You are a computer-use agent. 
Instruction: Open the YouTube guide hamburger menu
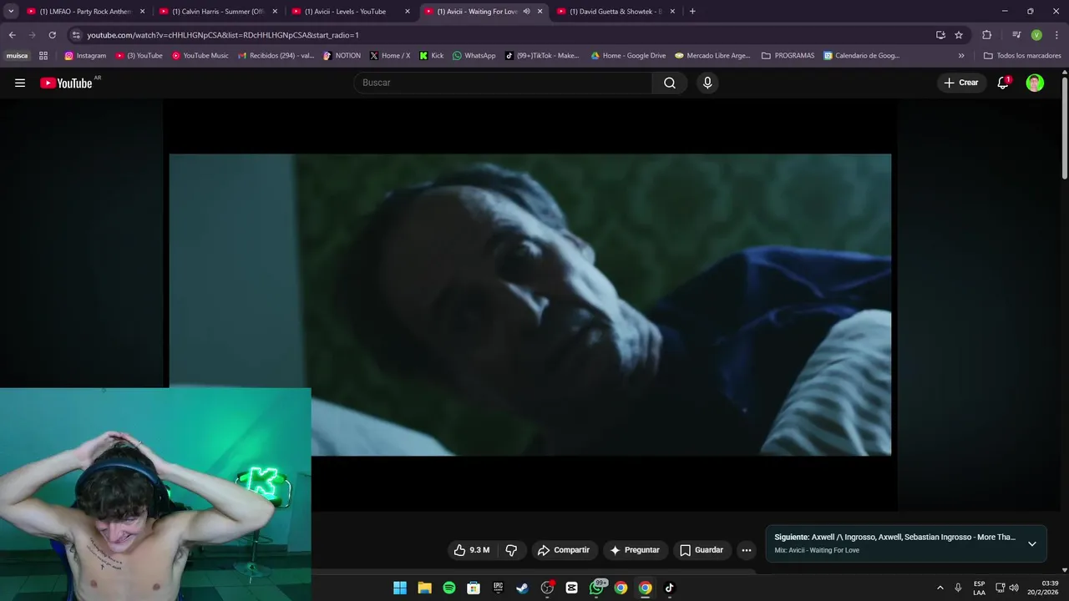(20, 83)
